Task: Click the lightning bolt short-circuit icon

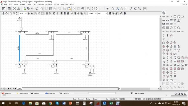Action: click(x=32, y=9)
